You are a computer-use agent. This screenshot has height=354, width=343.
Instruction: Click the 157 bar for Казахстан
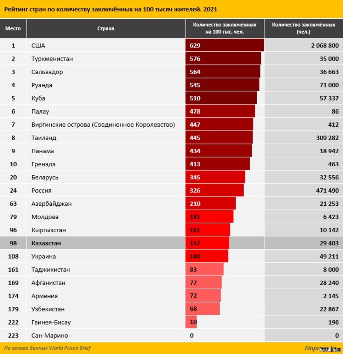click(x=207, y=243)
